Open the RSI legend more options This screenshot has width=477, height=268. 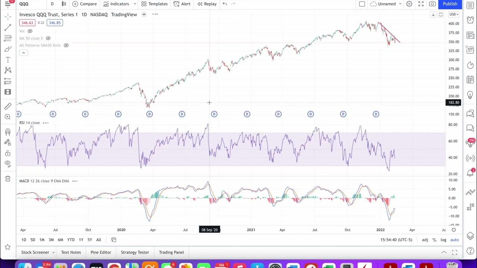tap(45, 123)
